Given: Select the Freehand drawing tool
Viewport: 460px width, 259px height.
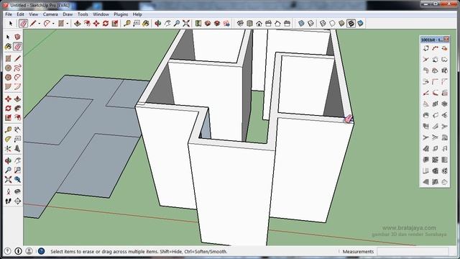Looking at the screenshot, I should point(17,68).
